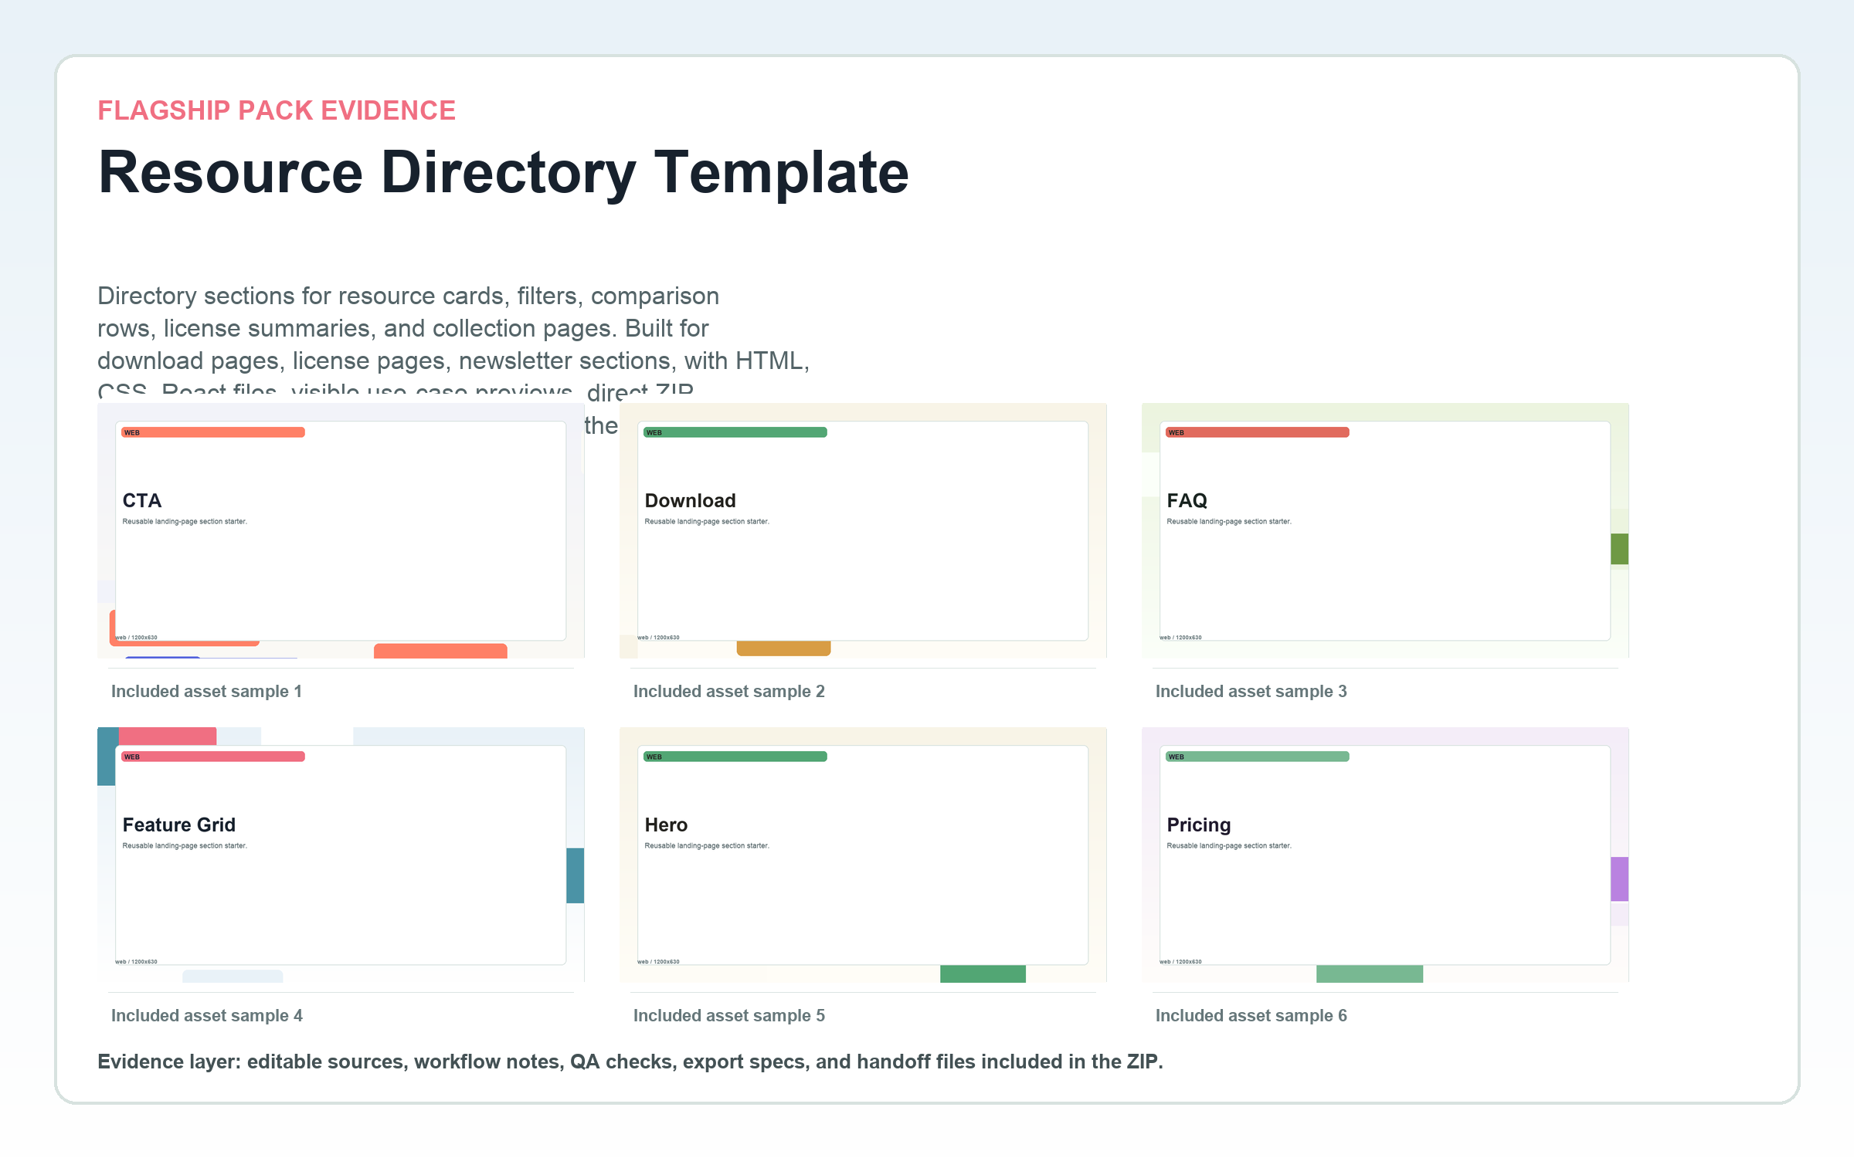Click 'Reusable landing-page section starter' under Hero

click(x=707, y=846)
